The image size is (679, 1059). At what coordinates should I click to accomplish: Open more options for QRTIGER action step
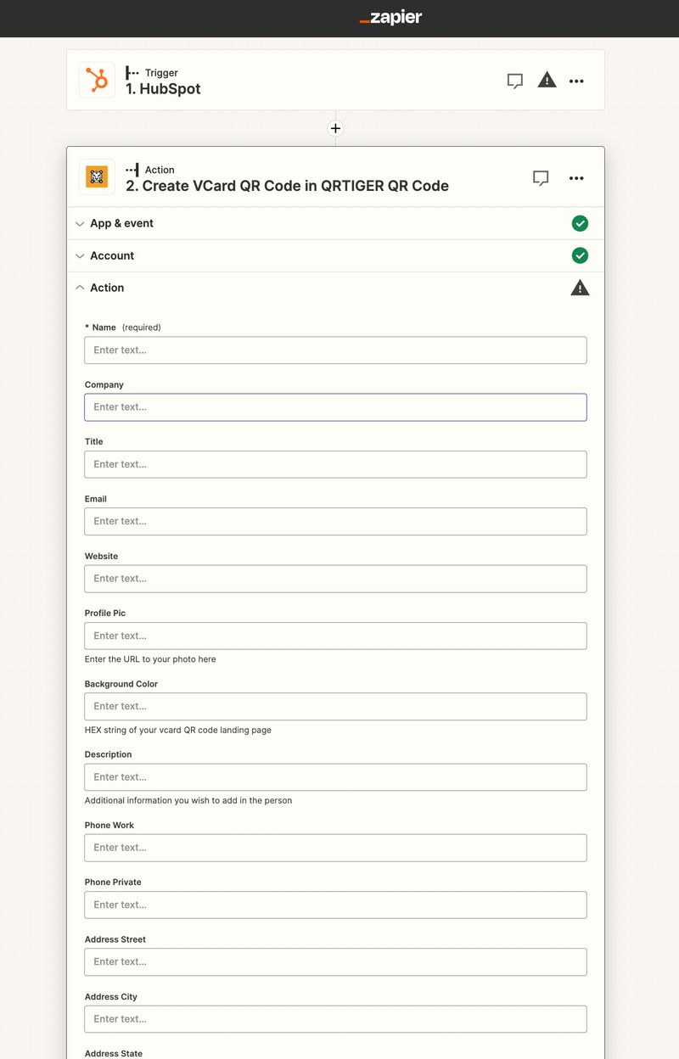[x=576, y=178]
